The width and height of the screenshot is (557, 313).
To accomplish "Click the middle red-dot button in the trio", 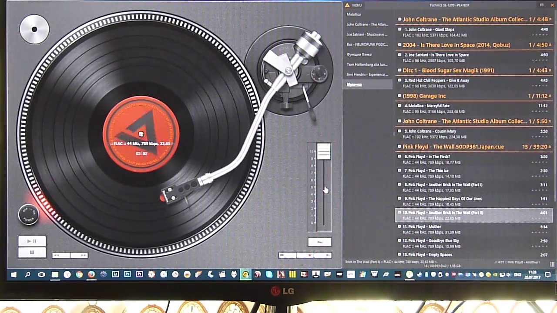I will pos(305,255).
